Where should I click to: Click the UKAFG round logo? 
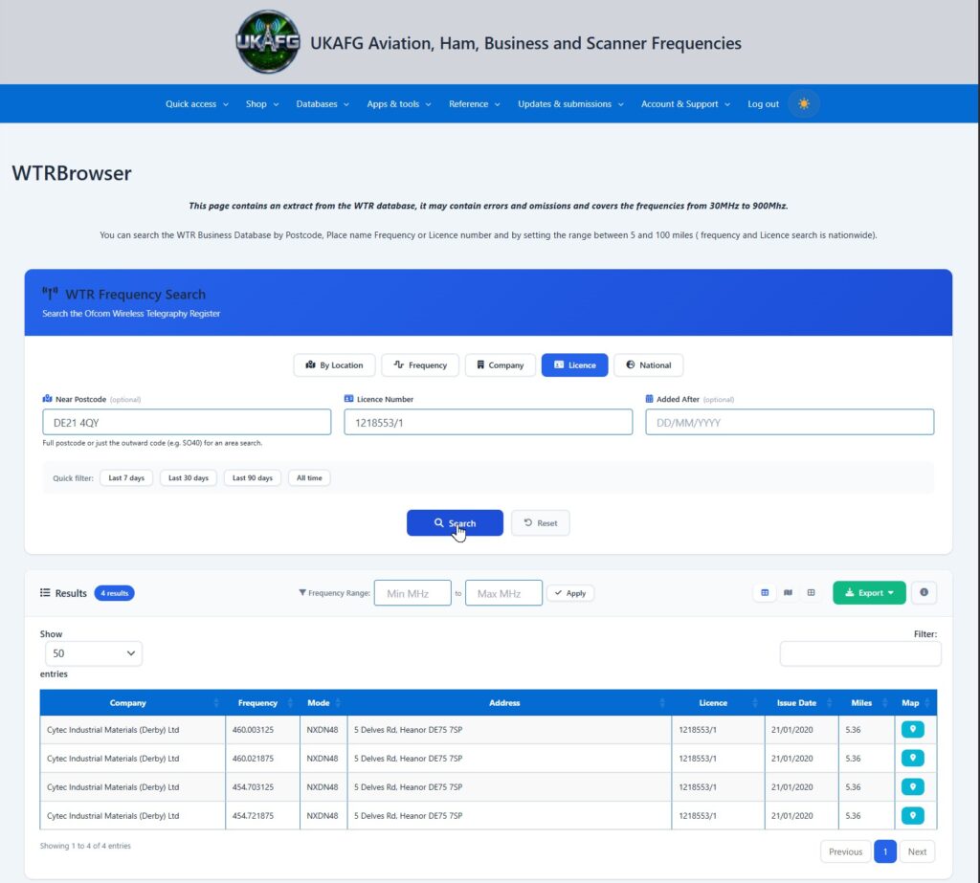pos(268,42)
